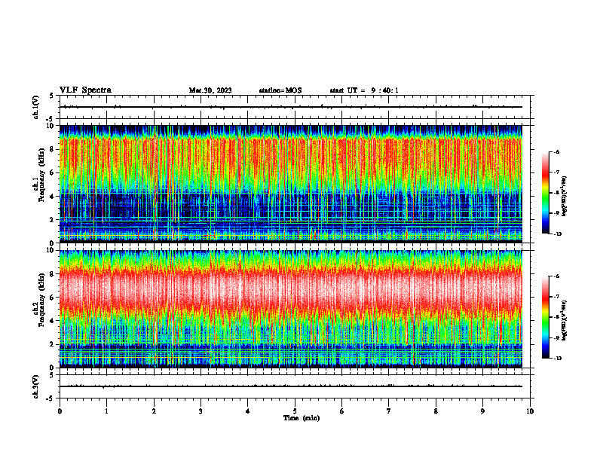This screenshot has height=461, width=597.
Task: Click the time axis tick label "5"
Action: click(295, 411)
